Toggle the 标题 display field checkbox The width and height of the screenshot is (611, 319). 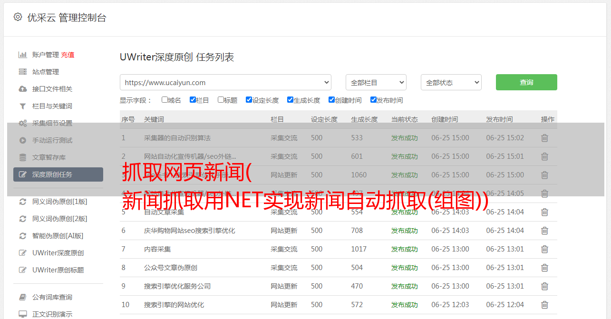pos(221,100)
